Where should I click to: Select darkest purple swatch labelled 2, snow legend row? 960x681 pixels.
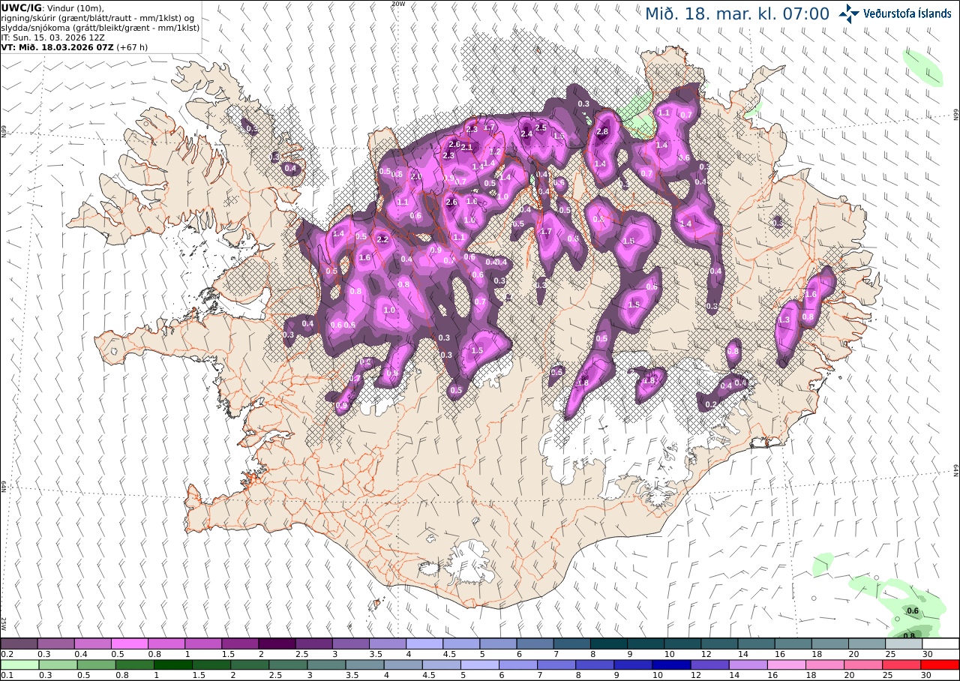[x=277, y=643]
